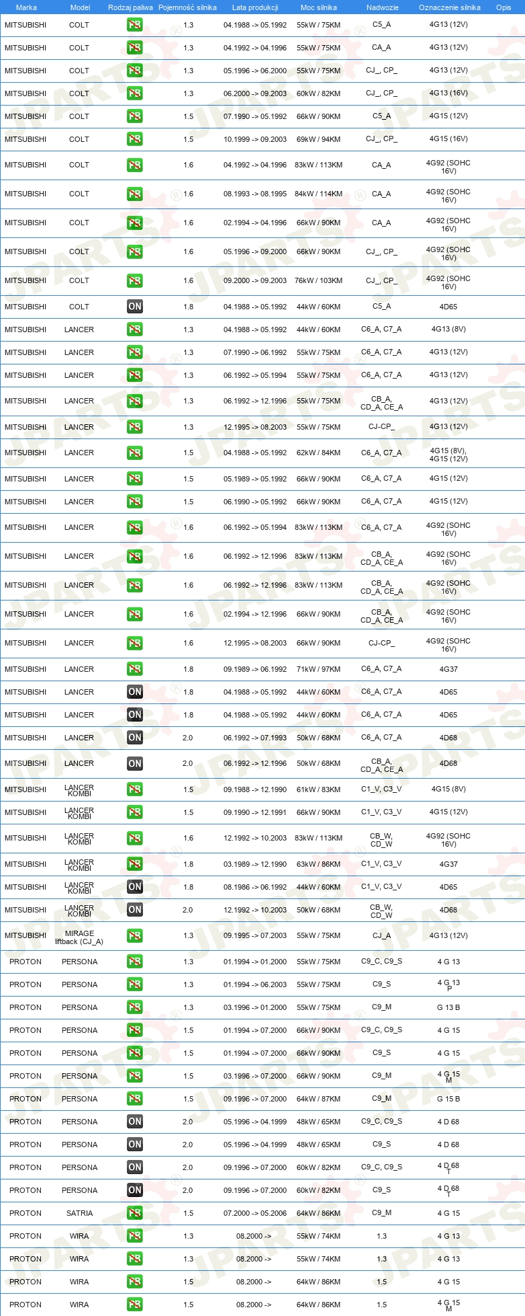This screenshot has height=1316, width=525.
Task: Select the '06.1992 -> 07.1993' production years cell
Action: [255, 738]
